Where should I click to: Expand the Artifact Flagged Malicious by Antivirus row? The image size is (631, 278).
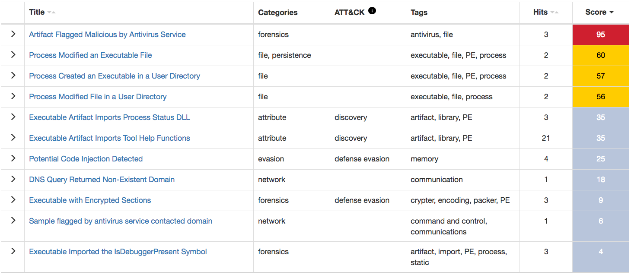(x=13, y=34)
